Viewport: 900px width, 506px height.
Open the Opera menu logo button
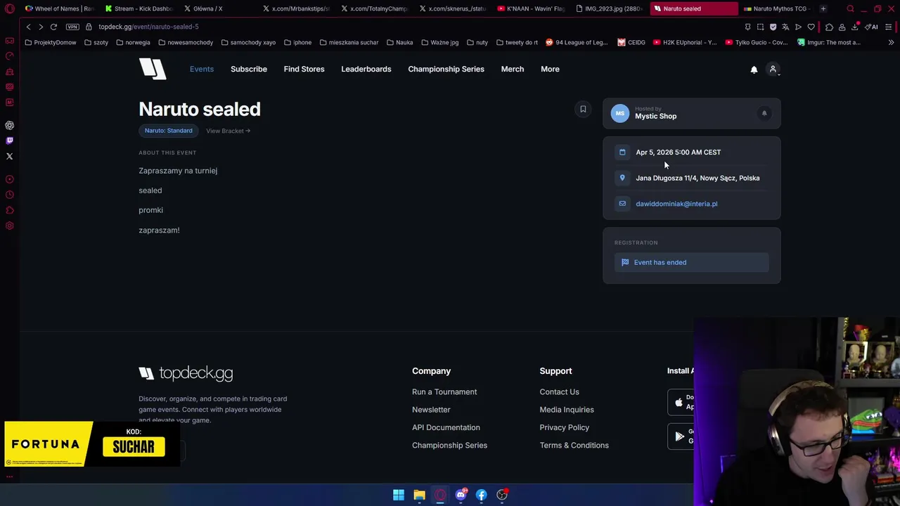click(9, 8)
